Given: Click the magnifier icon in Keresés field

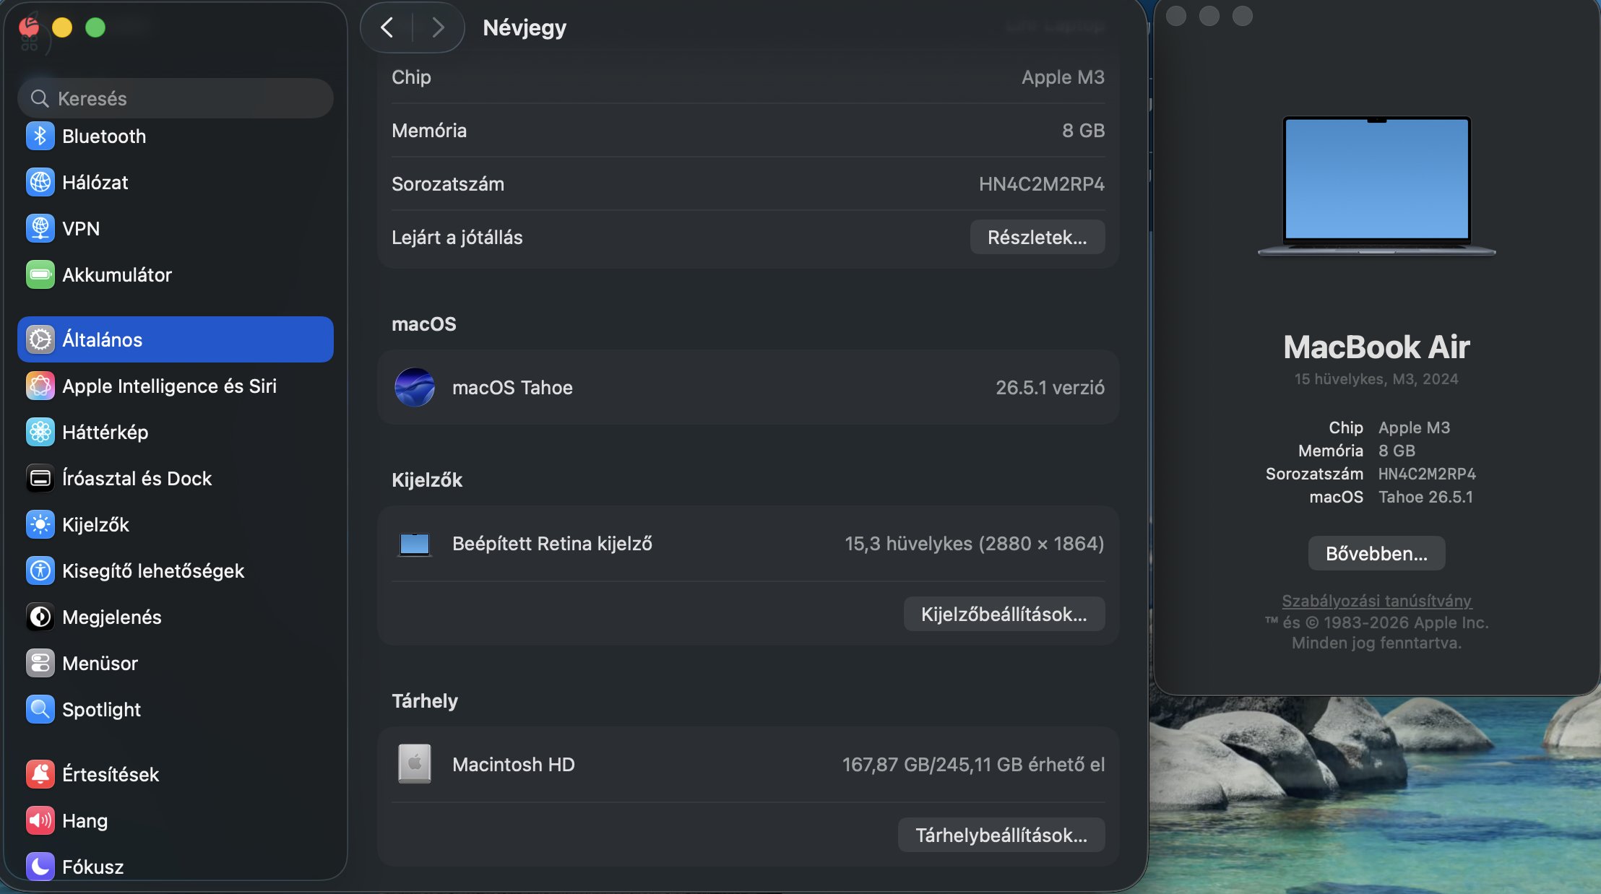Looking at the screenshot, I should (x=40, y=98).
